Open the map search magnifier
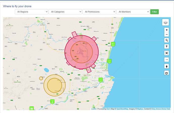Screen dimensions: 174x113 pyautogui.click(x=166, y=40)
